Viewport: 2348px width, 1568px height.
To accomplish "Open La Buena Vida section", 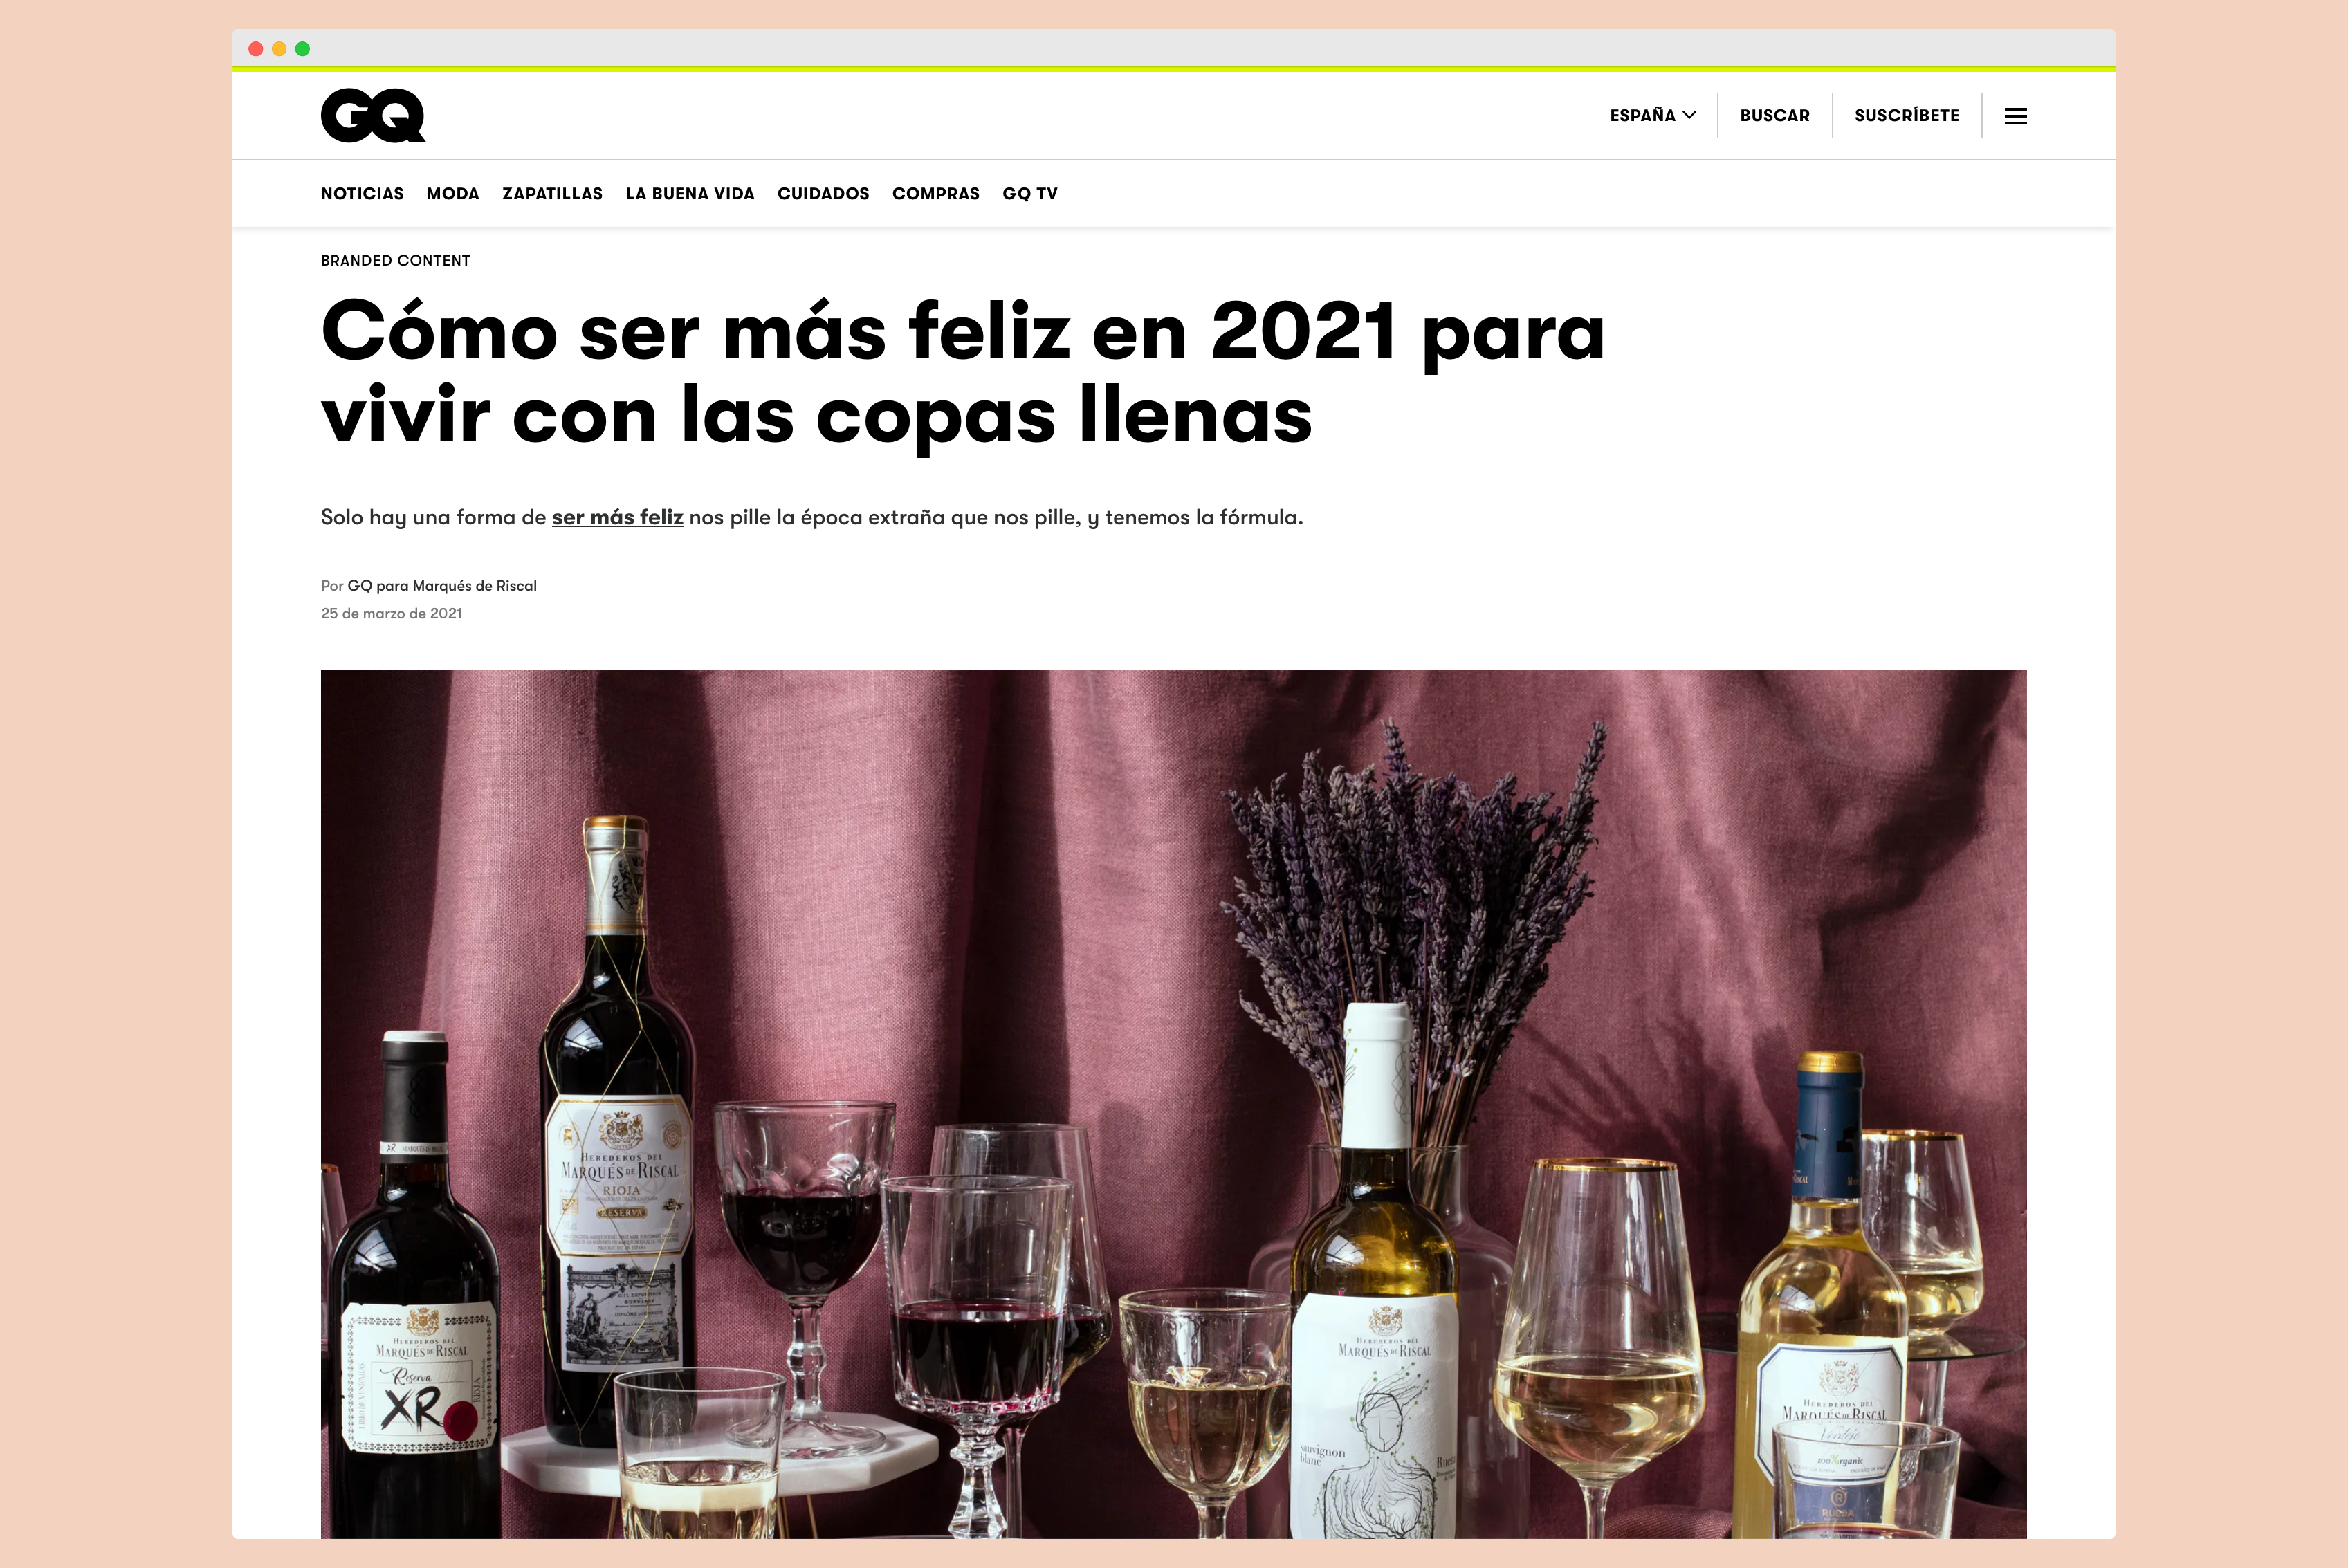I will (690, 193).
